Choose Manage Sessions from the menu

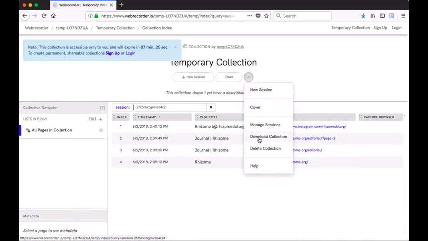coord(265,125)
